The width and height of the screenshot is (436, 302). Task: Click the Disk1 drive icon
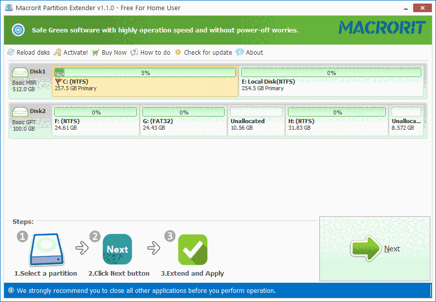click(20, 71)
